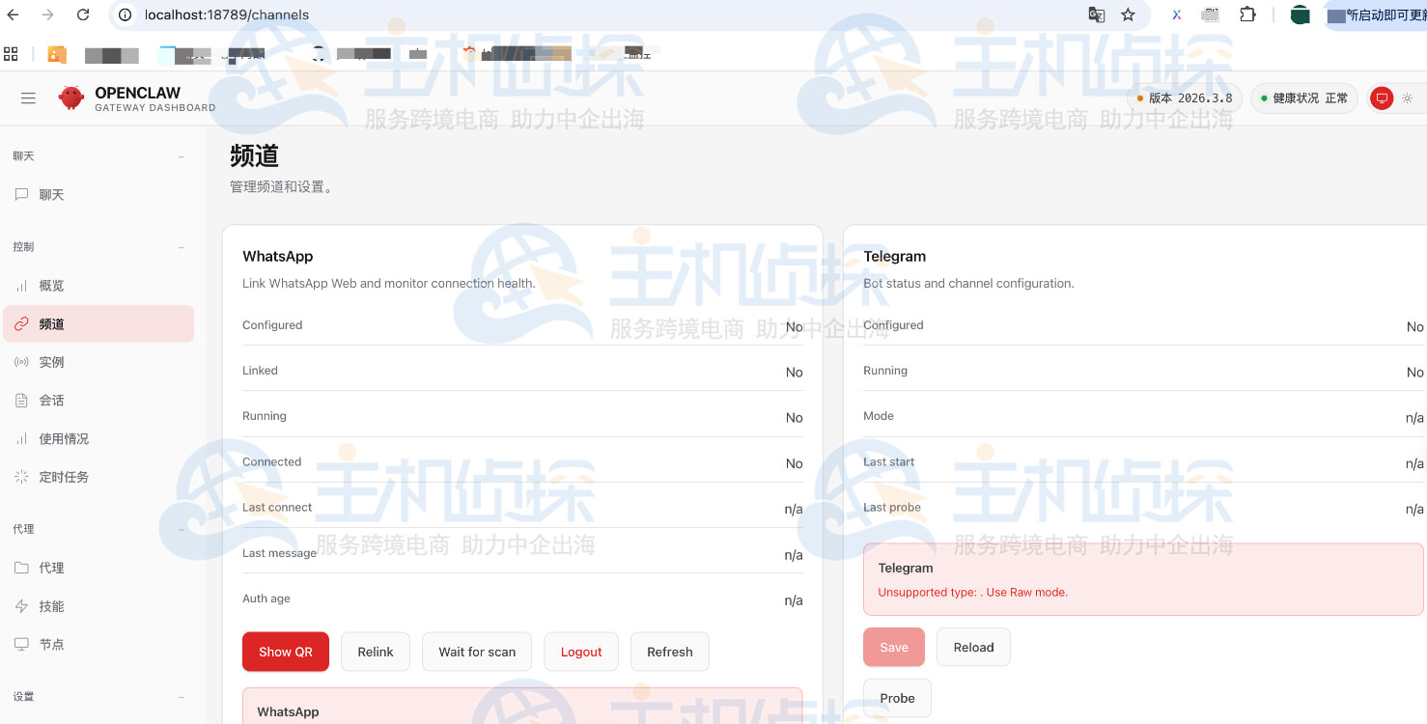Click the red OpenClaw lobster logo

click(71, 97)
